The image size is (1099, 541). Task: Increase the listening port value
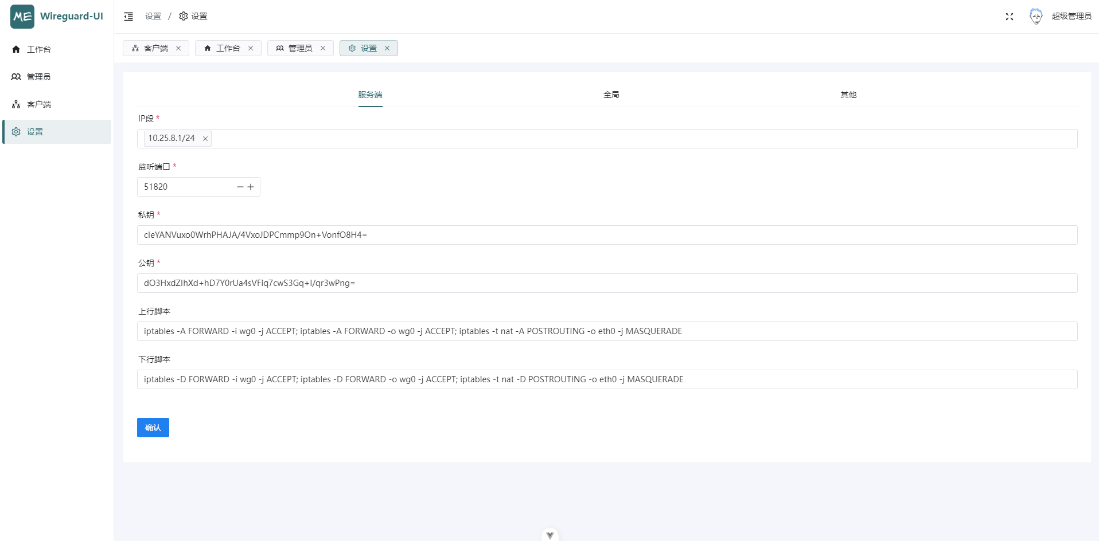(x=251, y=187)
